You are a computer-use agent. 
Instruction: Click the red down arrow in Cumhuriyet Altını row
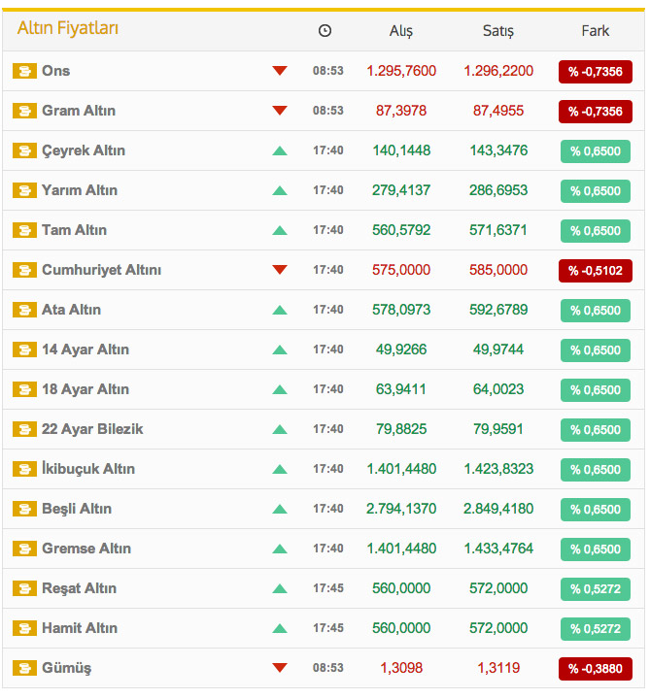(280, 269)
